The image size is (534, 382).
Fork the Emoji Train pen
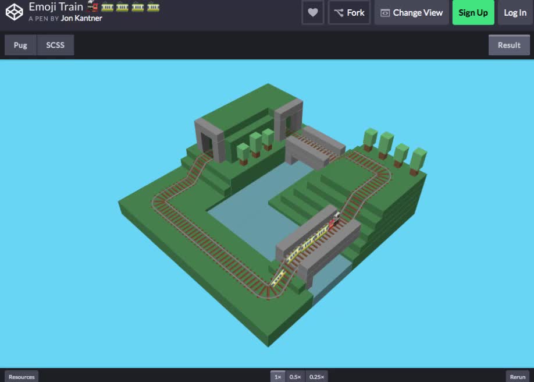[x=349, y=13]
